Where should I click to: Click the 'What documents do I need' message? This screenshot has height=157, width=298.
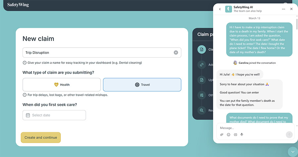click(x=259, y=118)
